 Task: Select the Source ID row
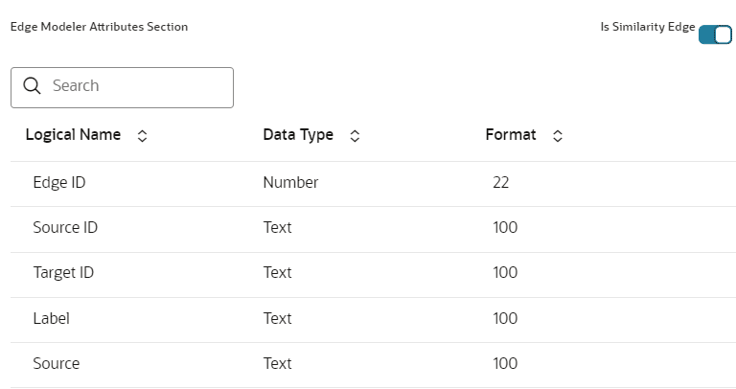[x=65, y=227]
